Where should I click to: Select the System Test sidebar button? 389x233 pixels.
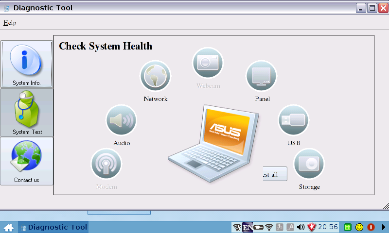[x=27, y=113]
